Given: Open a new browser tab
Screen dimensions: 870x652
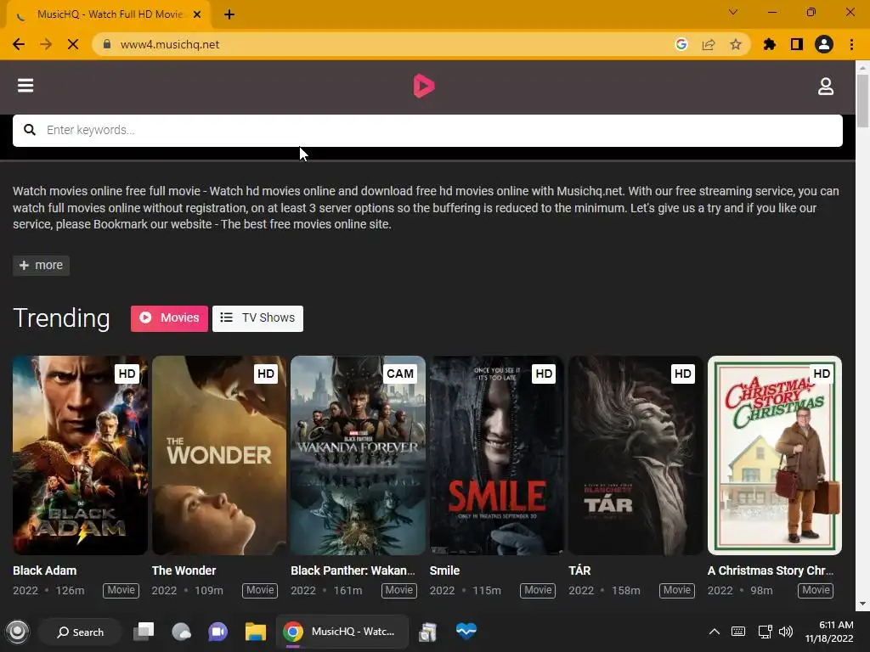Looking at the screenshot, I should pyautogui.click(x=229, y=15).
